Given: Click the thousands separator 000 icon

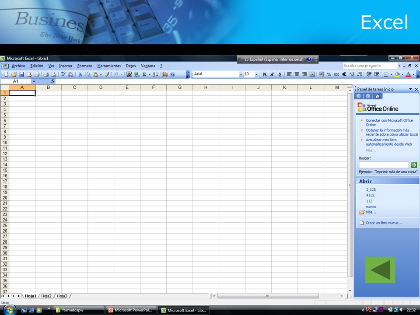Looking at the screenshot, I should (337, 74).
